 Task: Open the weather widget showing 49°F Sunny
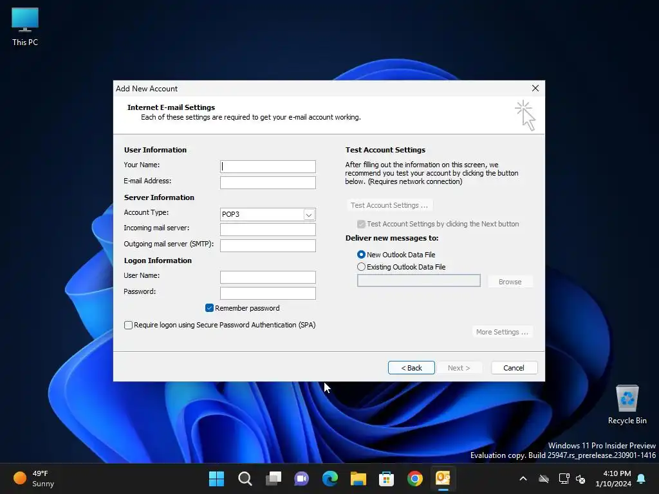point(33,479)
